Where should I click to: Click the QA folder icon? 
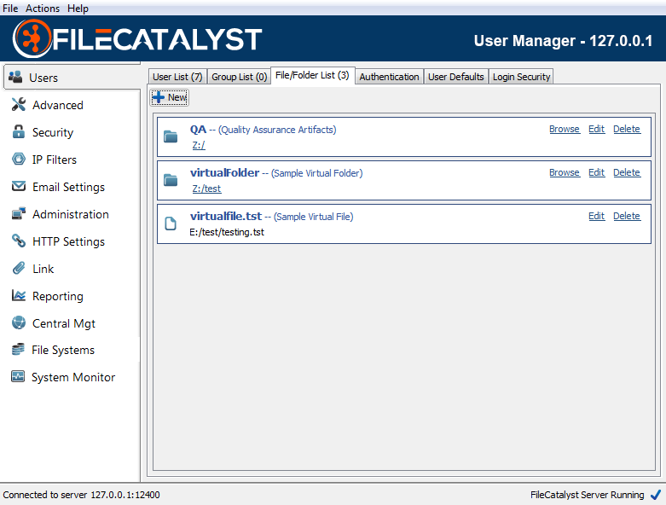(171, 136)
